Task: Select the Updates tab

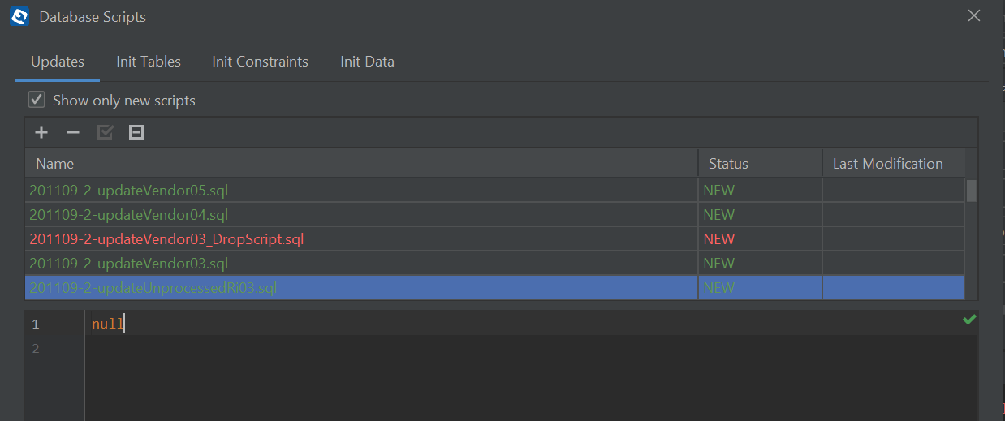Action: point(58,62)
